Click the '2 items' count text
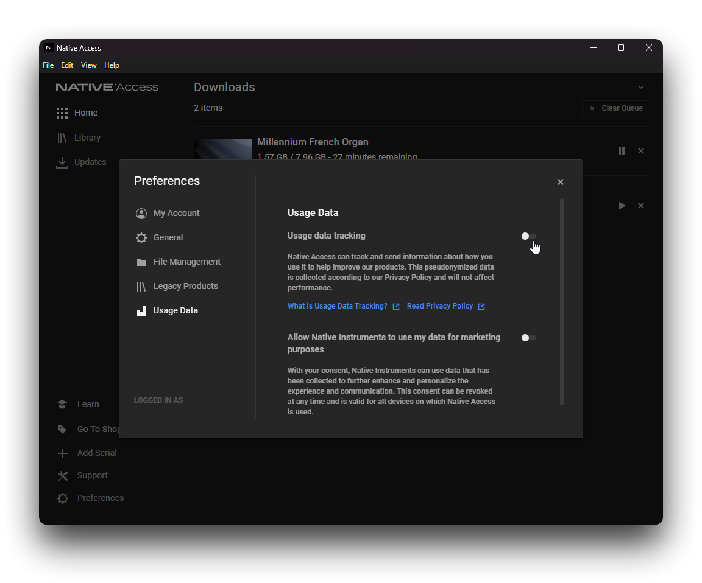 [x=208, y=108]
